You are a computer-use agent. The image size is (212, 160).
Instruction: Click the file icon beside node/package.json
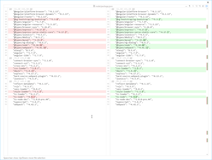coord(94,6)
